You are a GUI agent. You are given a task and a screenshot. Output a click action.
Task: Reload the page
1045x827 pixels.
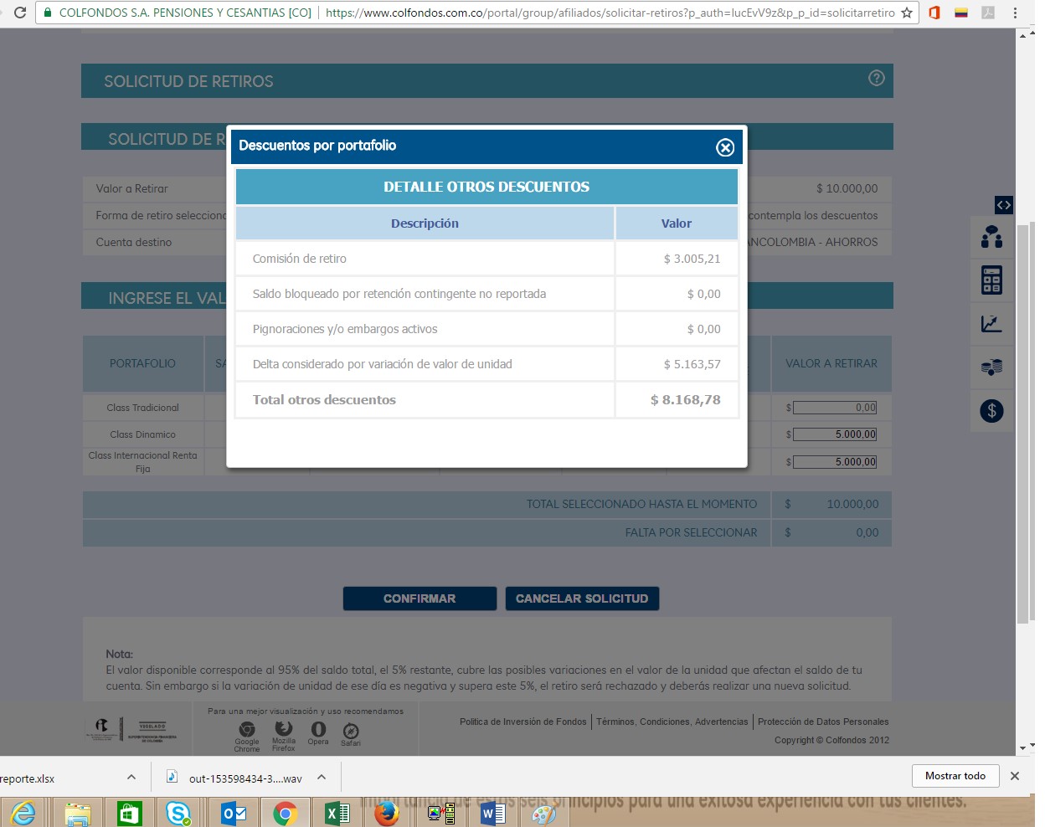tap(20, 13)
